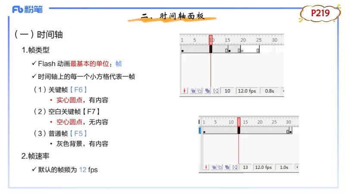Click ruler number 25 in 1.0s timeline
This screenshot has width=345, height=194.
coord(274,122)
